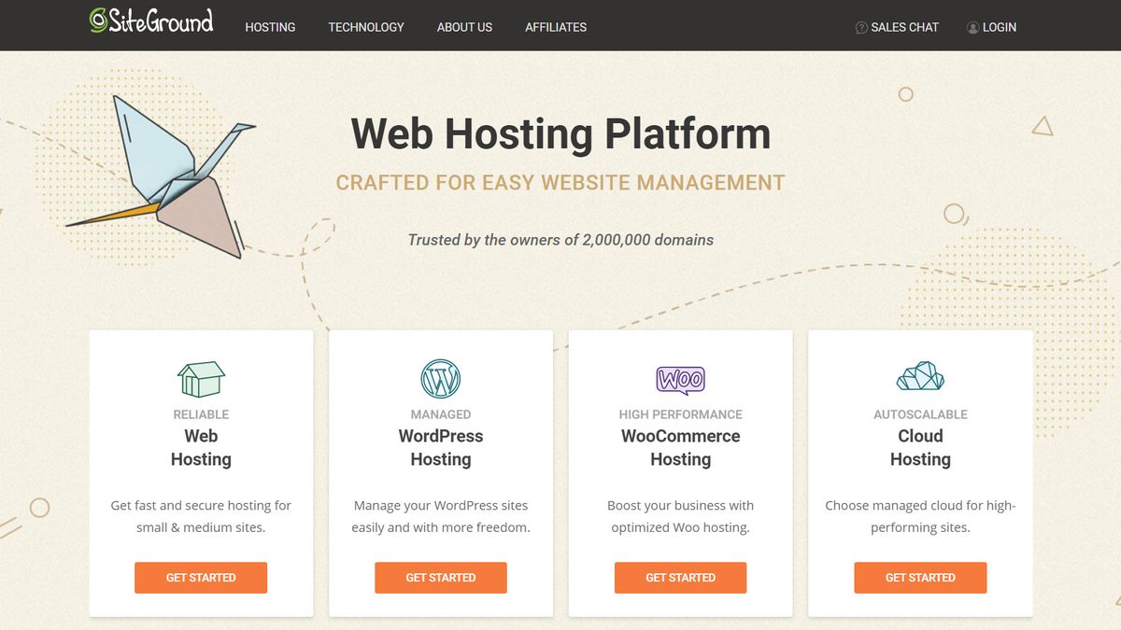Click the WordPress W circle icon

(440, 379)
